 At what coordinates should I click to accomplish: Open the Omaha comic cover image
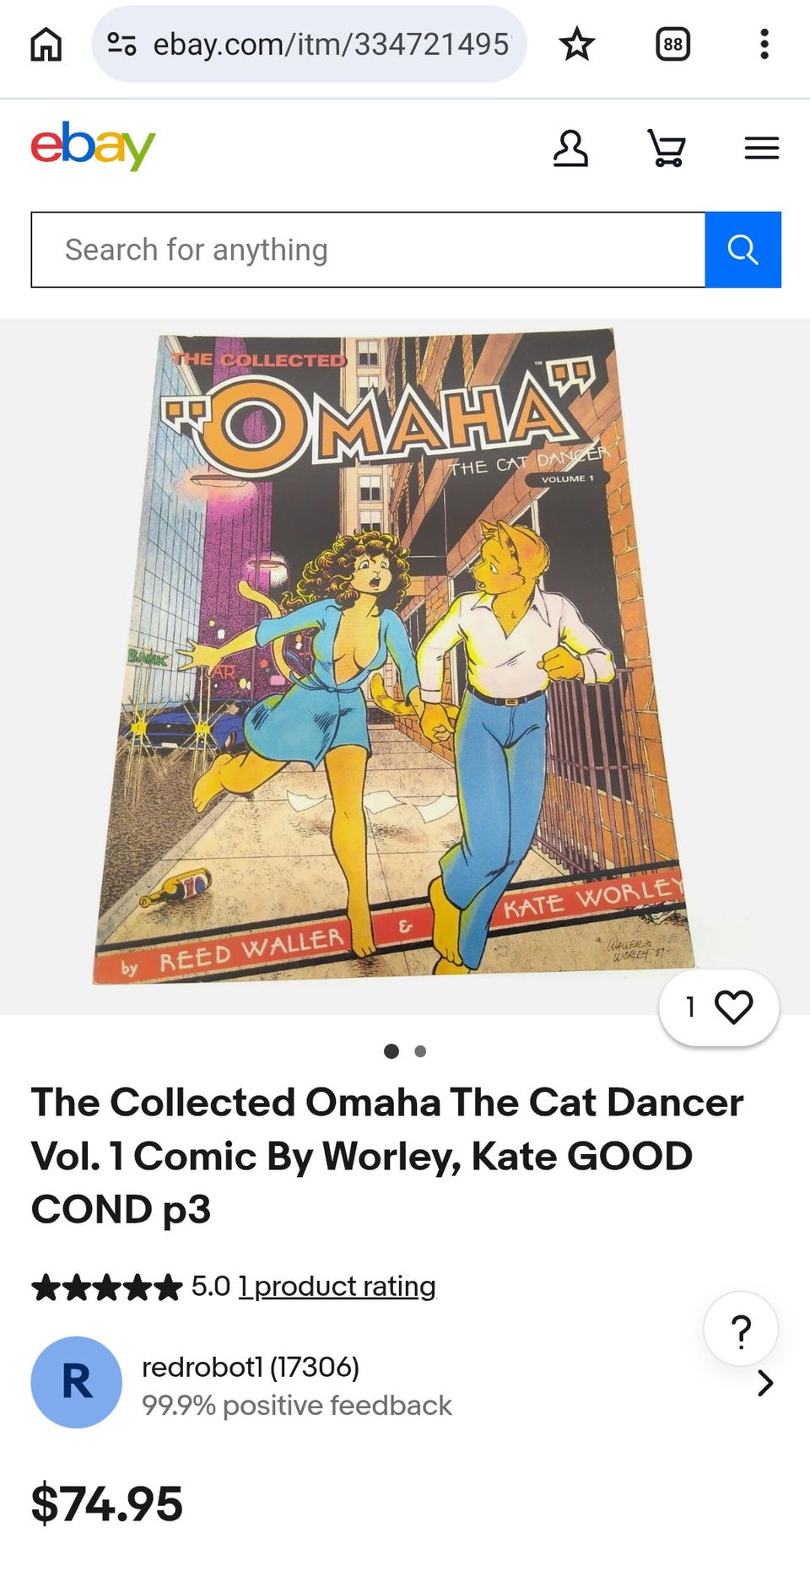[395, 656]
